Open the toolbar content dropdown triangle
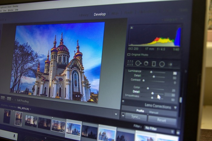212x141 pixels. click(x=116, y=114)
